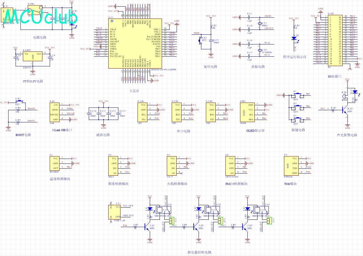
Task: Select filter capacitor S_C13
Action: tap(119, 114)
